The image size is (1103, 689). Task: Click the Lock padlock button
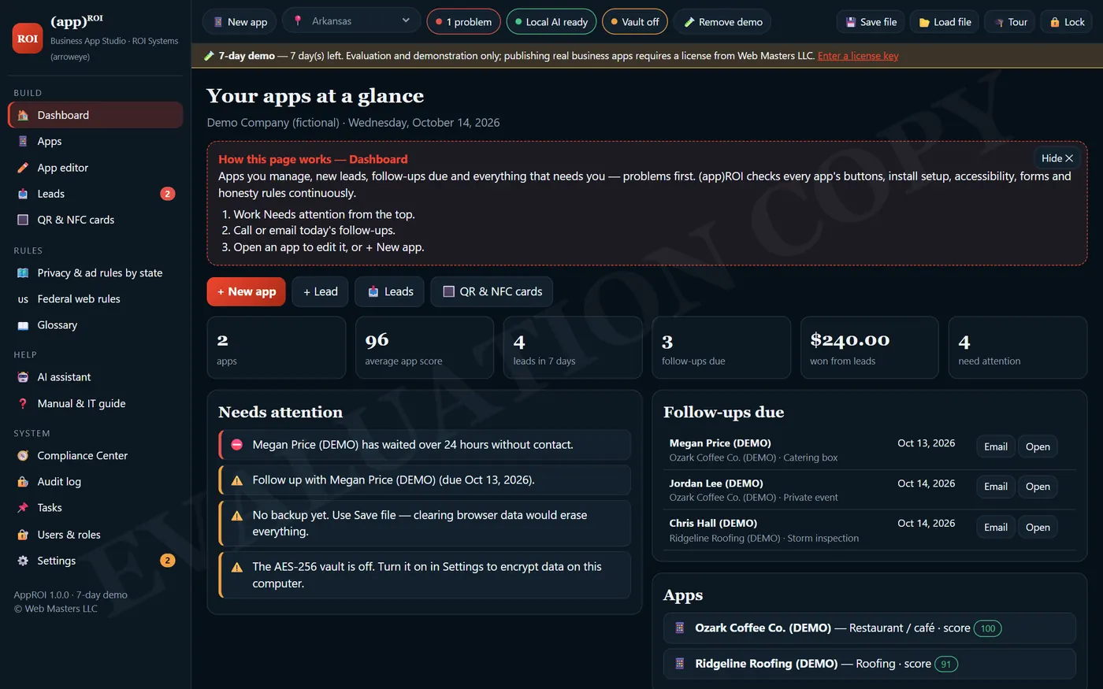click(x=1067, y=22)
